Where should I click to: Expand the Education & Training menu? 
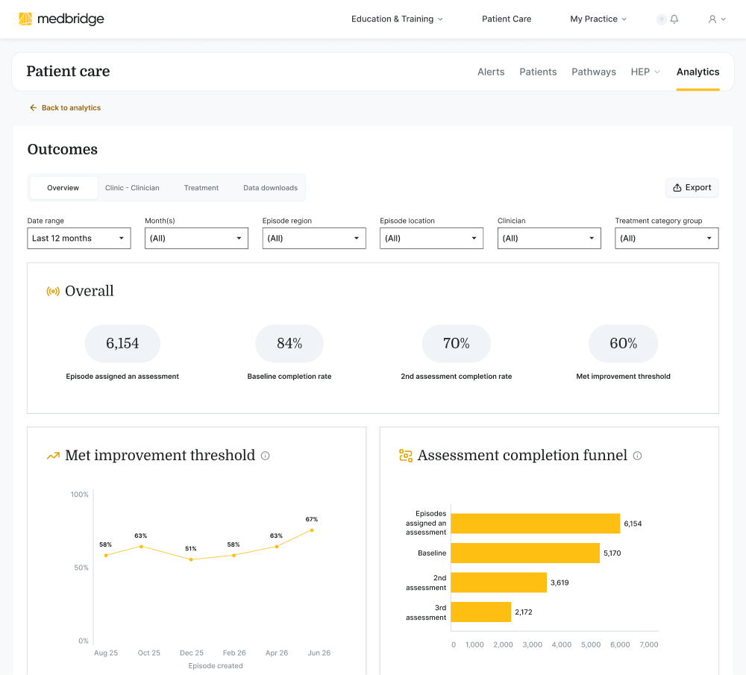tap(397, 19)
